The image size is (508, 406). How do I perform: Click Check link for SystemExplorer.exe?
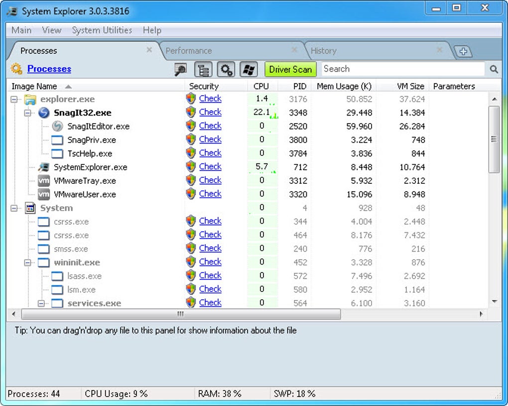210,166
